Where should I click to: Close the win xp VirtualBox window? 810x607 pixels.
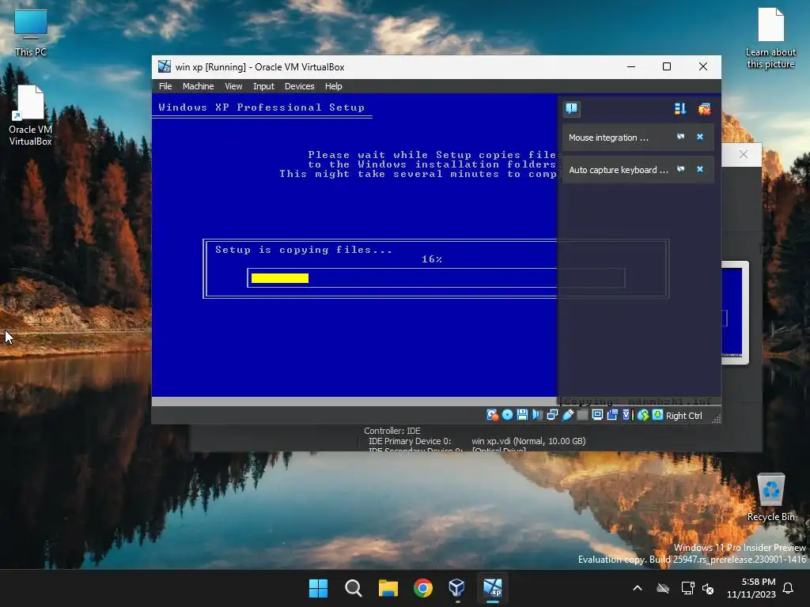tap(703, 66)
